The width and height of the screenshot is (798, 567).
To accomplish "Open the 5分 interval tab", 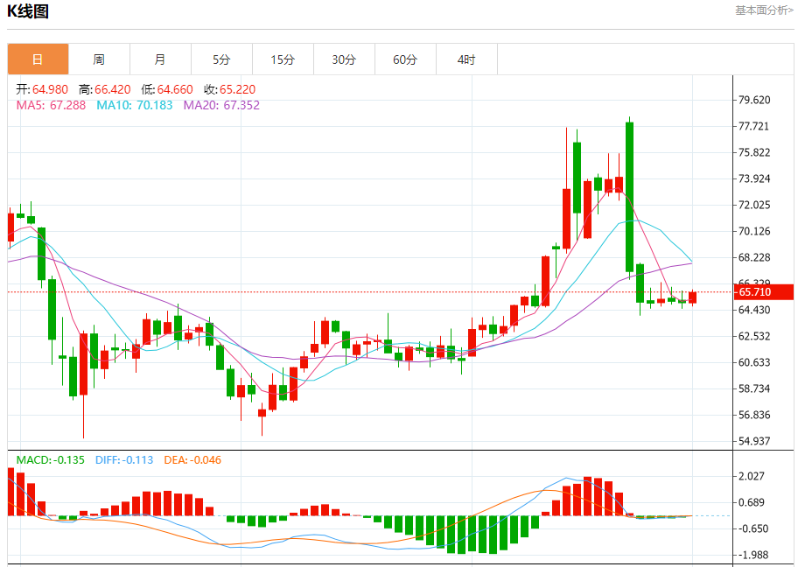I will pos(221,59).
